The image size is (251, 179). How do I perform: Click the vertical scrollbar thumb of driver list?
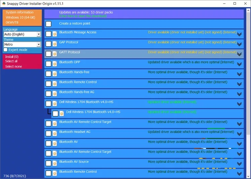point(248,73)
